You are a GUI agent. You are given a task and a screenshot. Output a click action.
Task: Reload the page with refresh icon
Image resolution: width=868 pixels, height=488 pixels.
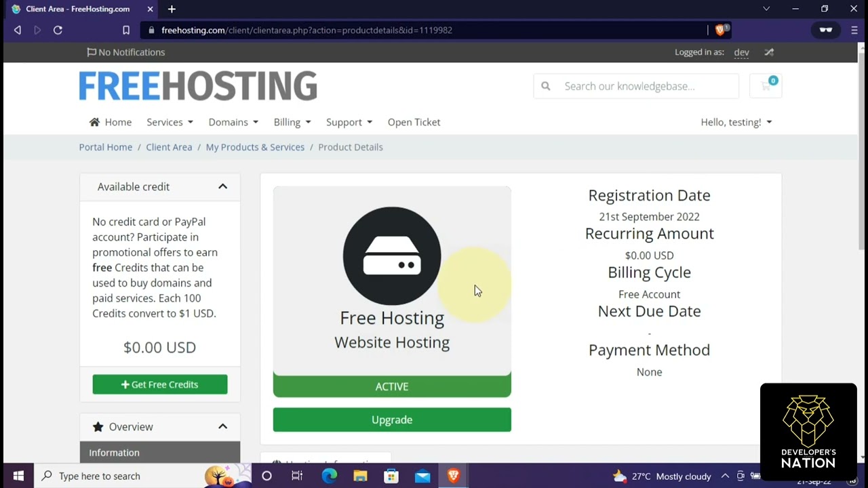pyautogui.click(x=58, y=30)
